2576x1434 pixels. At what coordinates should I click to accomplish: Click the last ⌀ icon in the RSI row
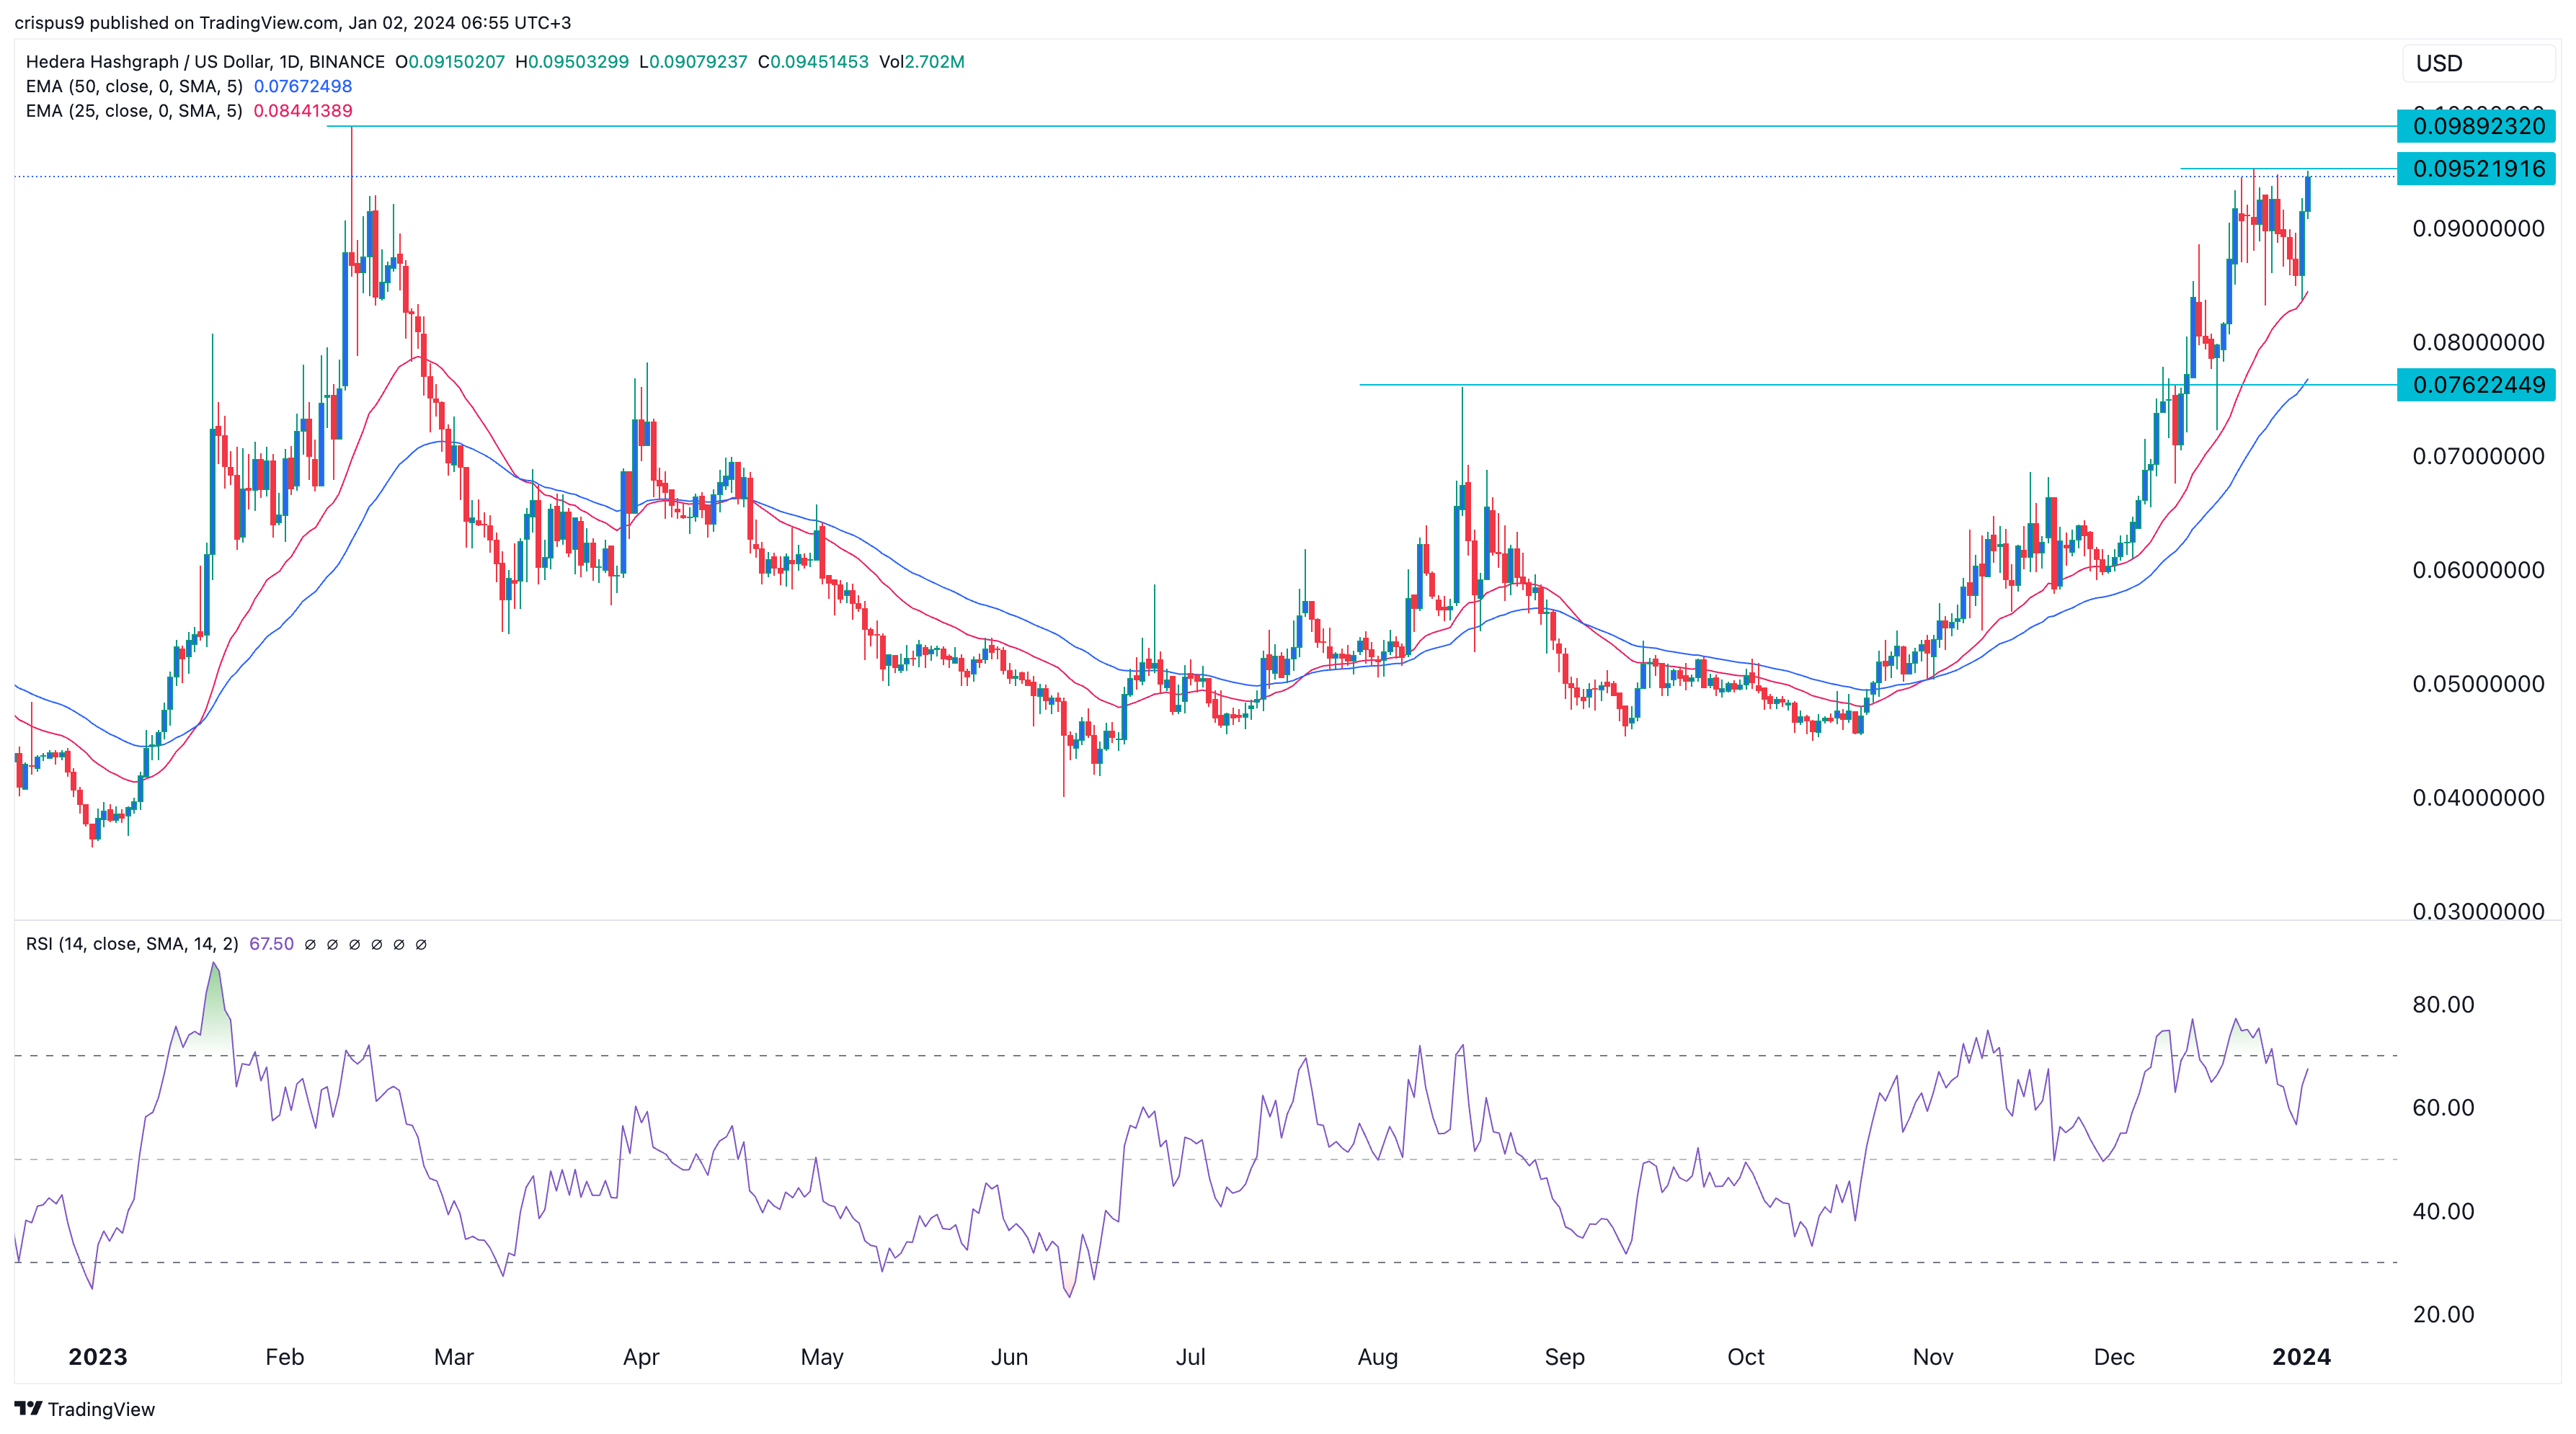(422, 944)
